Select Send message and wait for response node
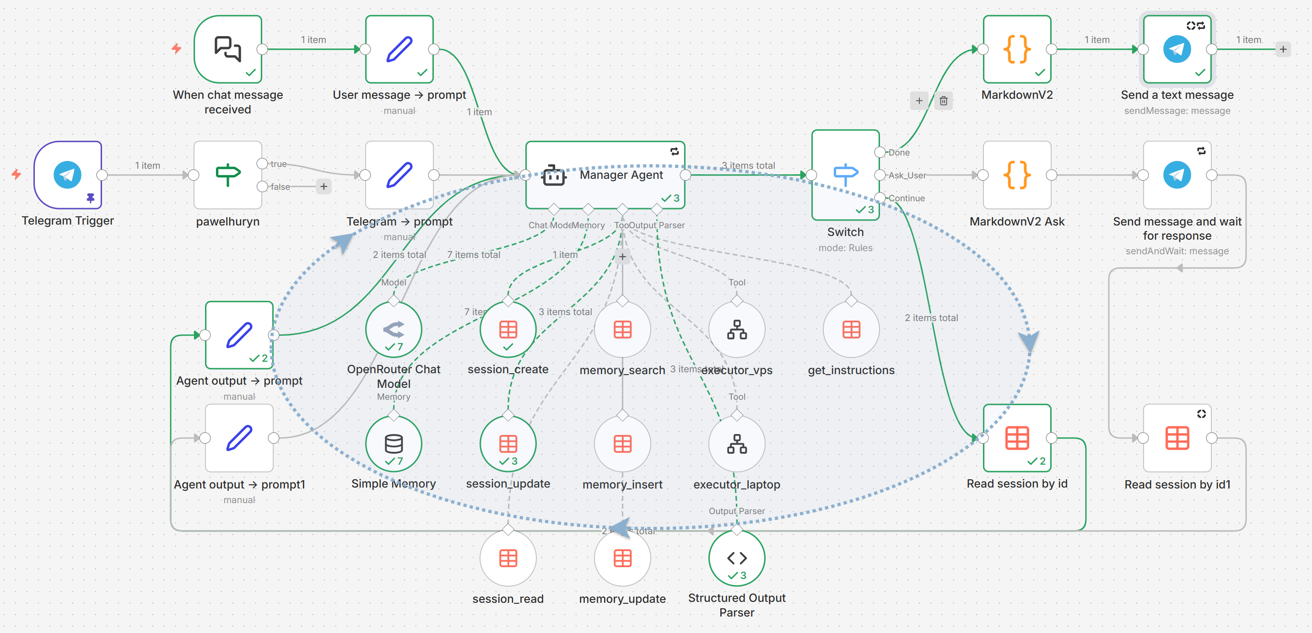Viewport: 1312px width, 633px height. point(1177,175)
